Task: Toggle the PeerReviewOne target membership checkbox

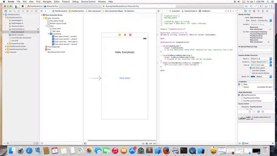Action: (x=239, y=95)
